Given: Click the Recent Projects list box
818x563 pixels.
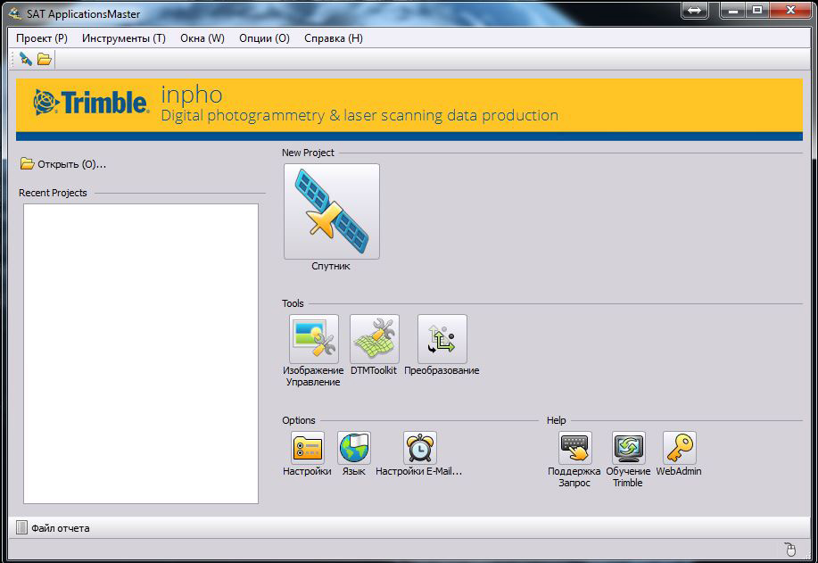Looking at the screenshot, I should (141, 353).
